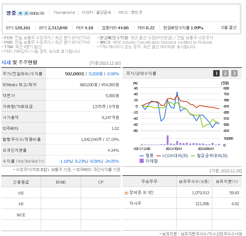Click the phone icon beside 000670
This screenshot has width=246, height=236.
[26, 13]
